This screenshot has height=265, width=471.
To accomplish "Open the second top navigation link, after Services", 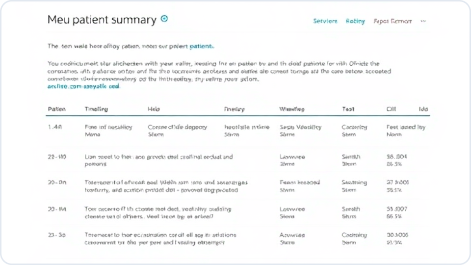I will click(355, 21).
